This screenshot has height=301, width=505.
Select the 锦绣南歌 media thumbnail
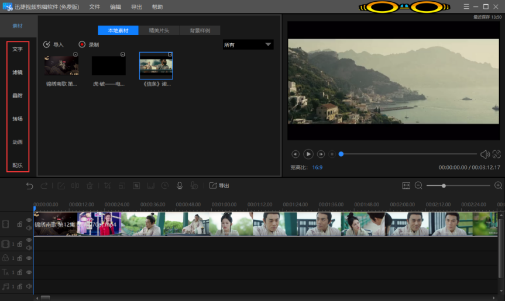click(61, 65)
